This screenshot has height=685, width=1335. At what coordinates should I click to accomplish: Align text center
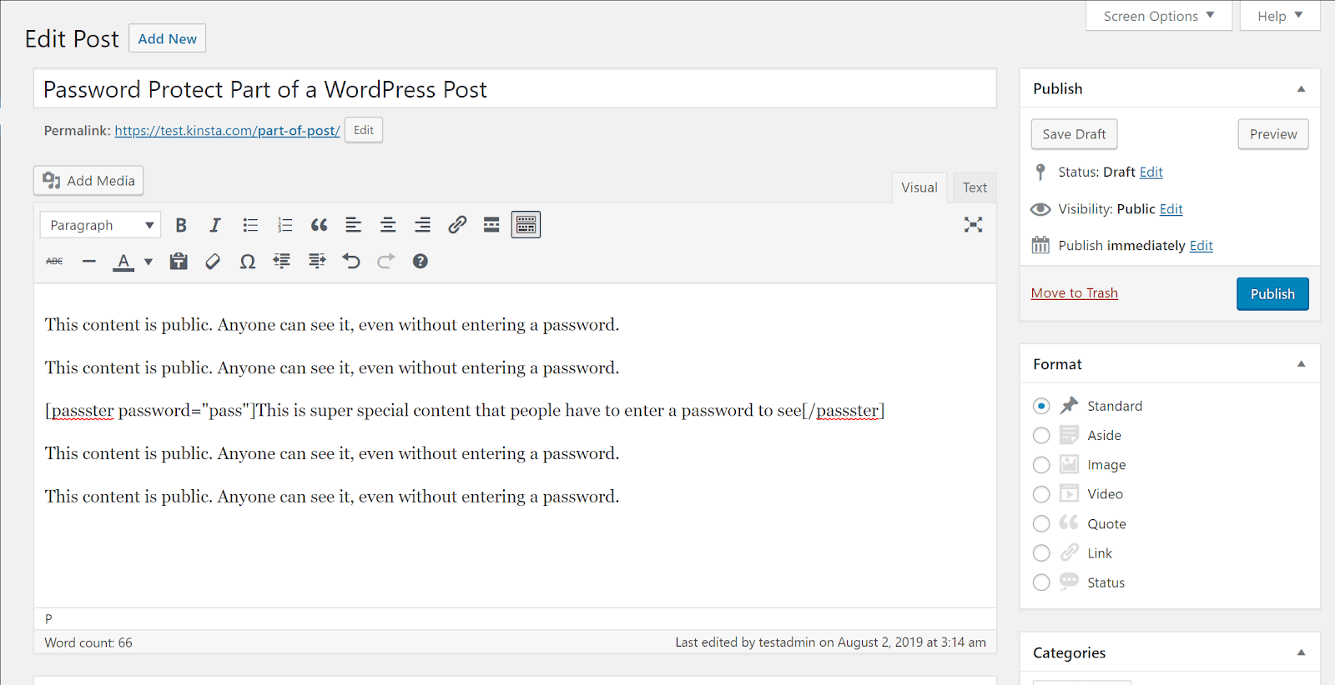[x=388, y=225]
